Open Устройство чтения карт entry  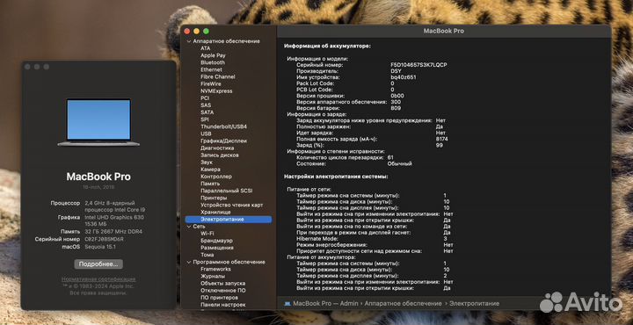click(232, 206)
